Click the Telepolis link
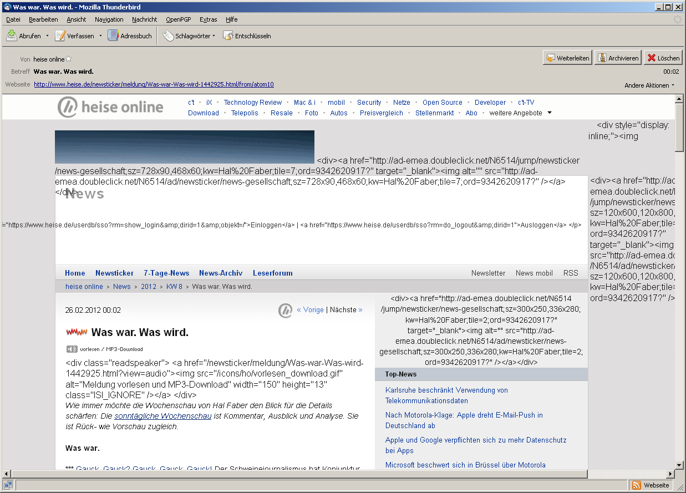Screen dimensions: 686x493 (245, 113)
